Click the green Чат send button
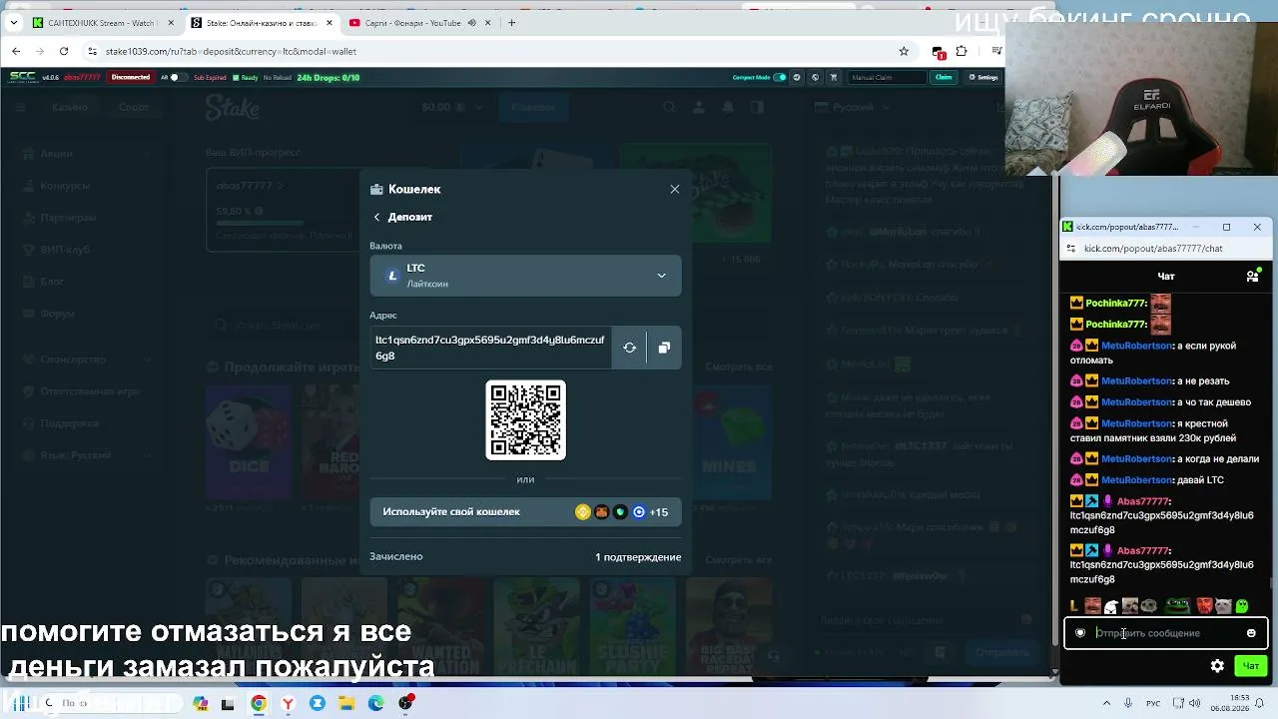Viewport: 1278px width, 719px height. tap(1251, 666)
